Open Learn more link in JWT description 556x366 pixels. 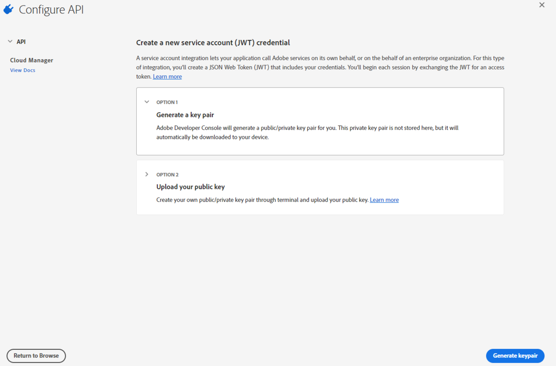click(x=167, y=77)
